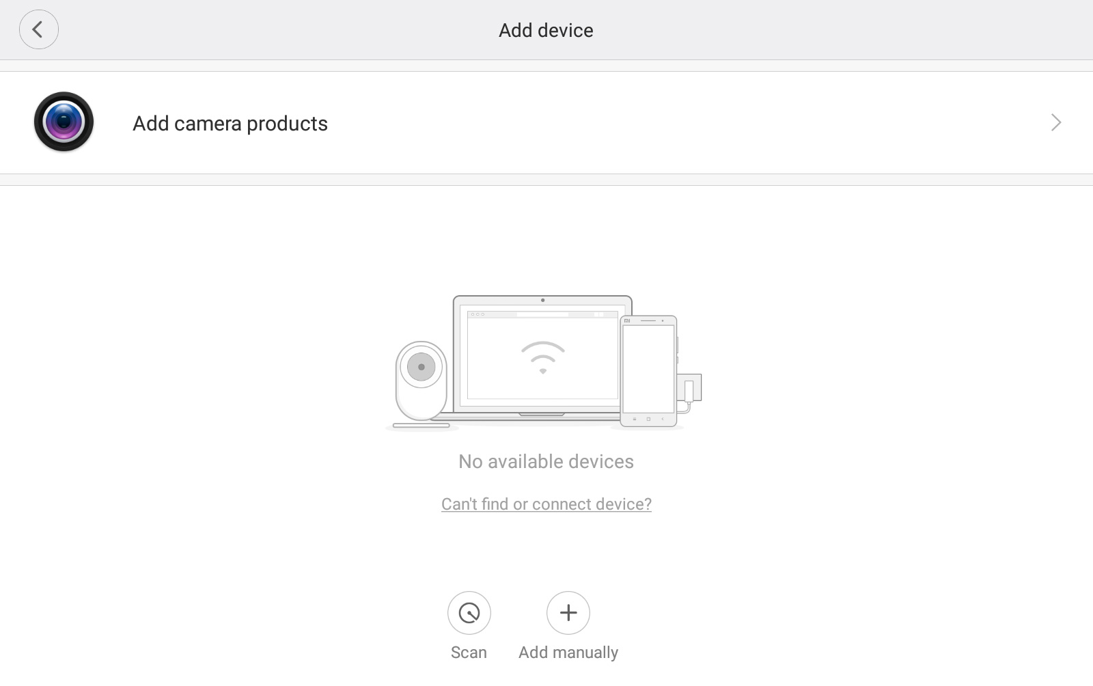Open the "Add camera products" label
Image resolution: width=1093 pixels, height=686 pixels.
(x=230, y=124)
